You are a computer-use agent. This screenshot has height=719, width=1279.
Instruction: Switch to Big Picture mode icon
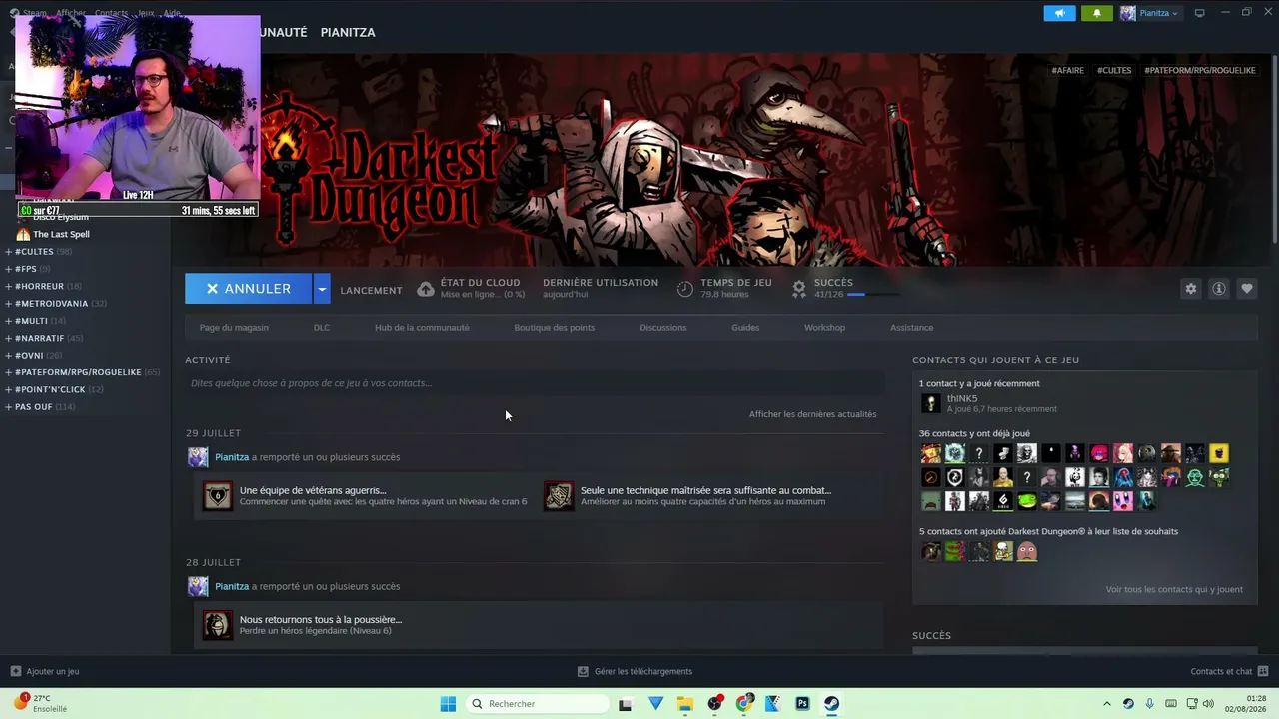[x=1199, y=13]
